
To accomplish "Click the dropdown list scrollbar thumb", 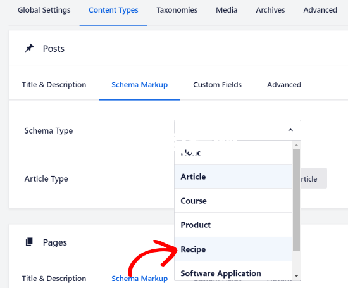I will click(296, 200).
